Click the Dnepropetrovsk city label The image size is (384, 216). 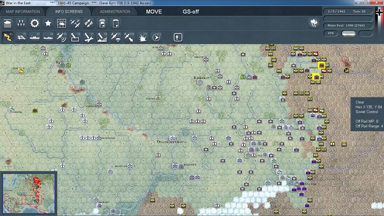click(x=172, y=142)
